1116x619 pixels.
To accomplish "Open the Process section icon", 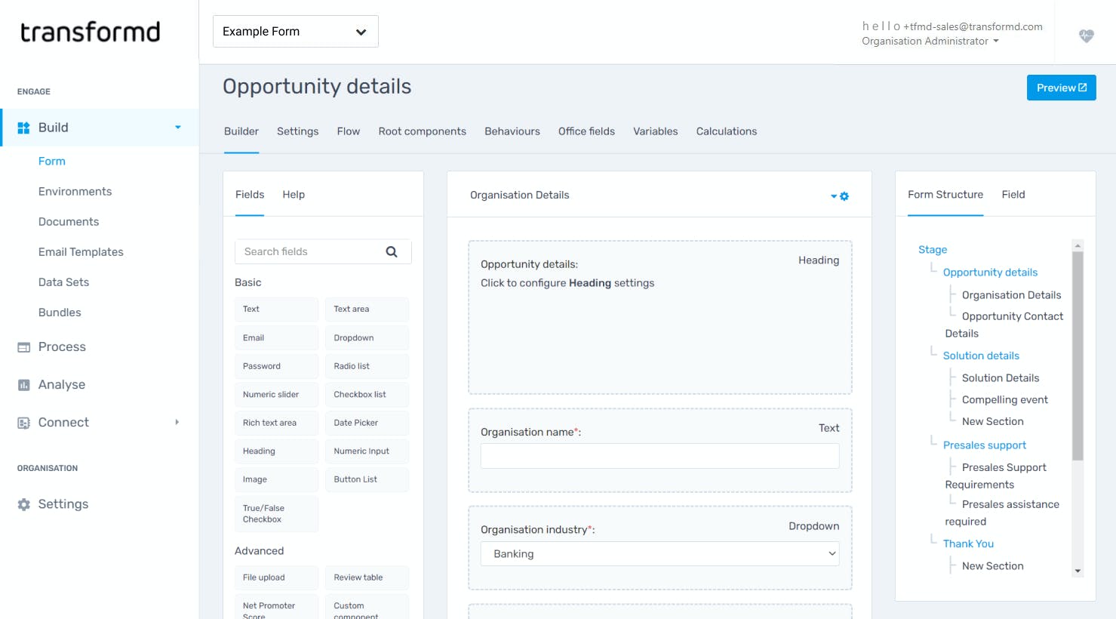I will point(24,347).
